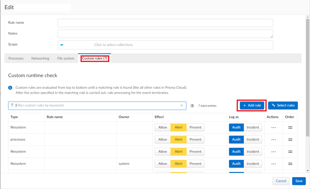Log the processes rule as Incident
This screenshot has height=189, width=310.
253,140
